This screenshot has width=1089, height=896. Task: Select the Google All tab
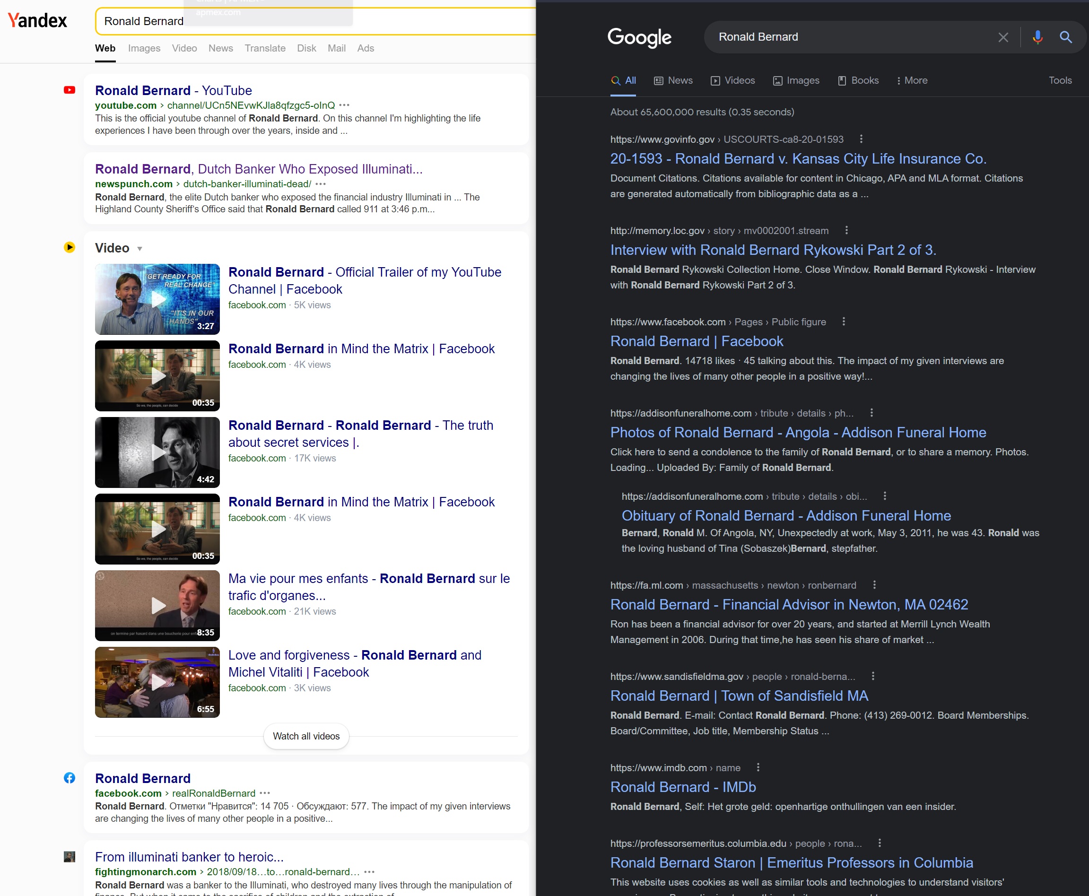623,80
